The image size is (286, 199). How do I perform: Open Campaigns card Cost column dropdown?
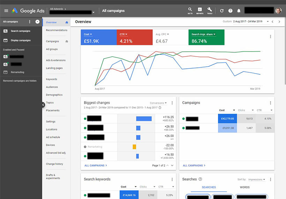[x=227, y=110]
